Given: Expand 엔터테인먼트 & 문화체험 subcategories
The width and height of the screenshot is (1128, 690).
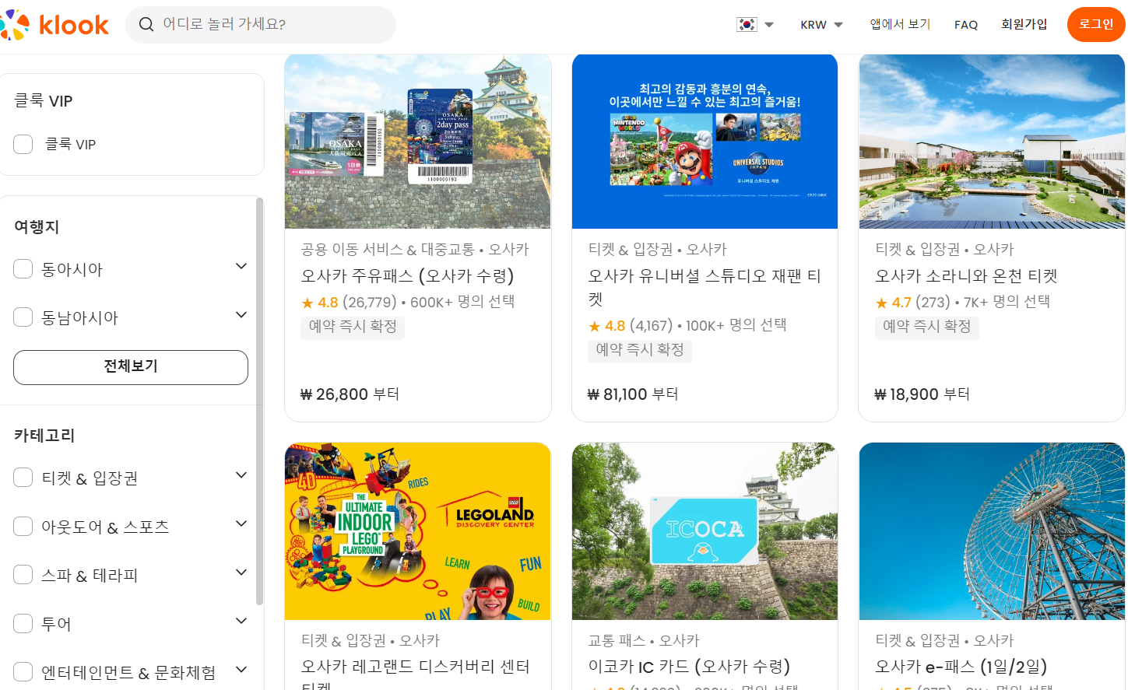Looking at the screenshot, I should pyautogui.click(x=241, y=670).
